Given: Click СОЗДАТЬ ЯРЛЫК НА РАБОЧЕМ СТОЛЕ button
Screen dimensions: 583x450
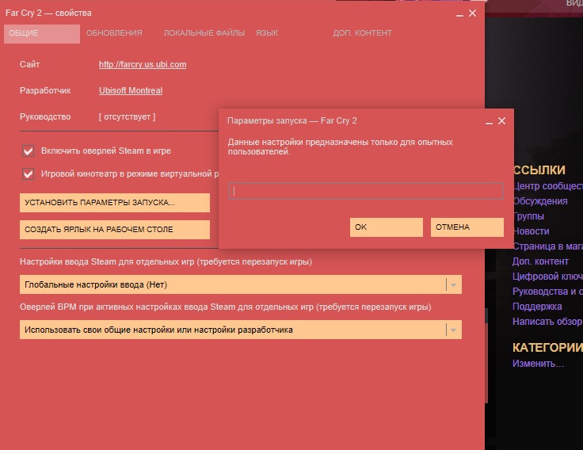Looking at the screenshot, I should click(115, 230).
